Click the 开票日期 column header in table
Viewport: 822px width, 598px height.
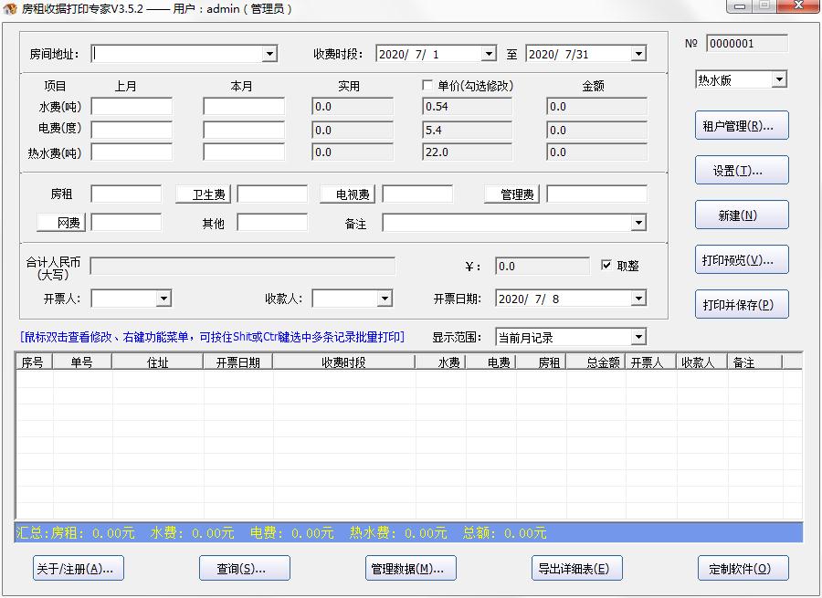coord(238,362)
